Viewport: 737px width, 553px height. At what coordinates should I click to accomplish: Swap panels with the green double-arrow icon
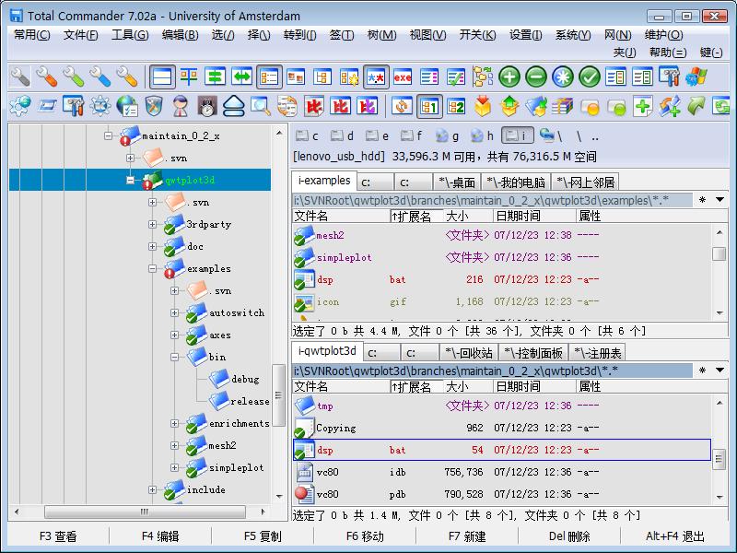(x=242, y=77)
